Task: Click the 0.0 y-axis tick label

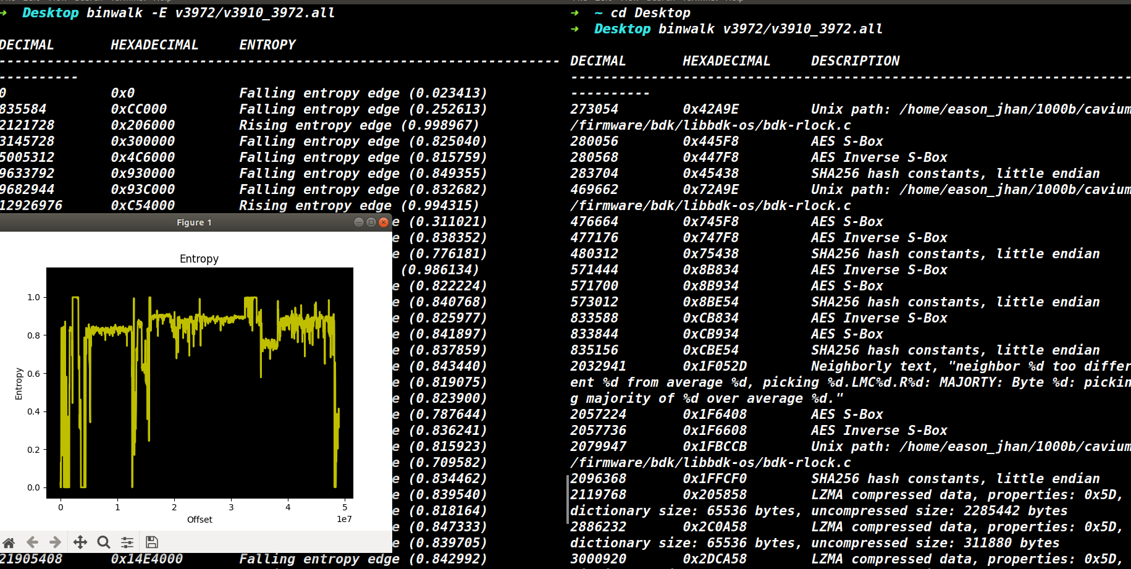Action: (x=33, y=487)
